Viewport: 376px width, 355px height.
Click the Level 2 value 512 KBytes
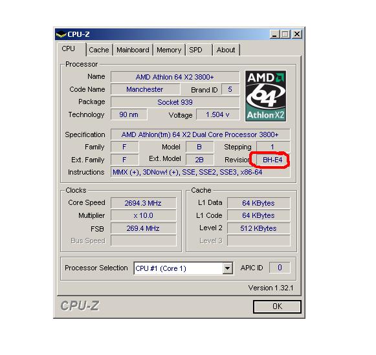(x=258, y=228)
